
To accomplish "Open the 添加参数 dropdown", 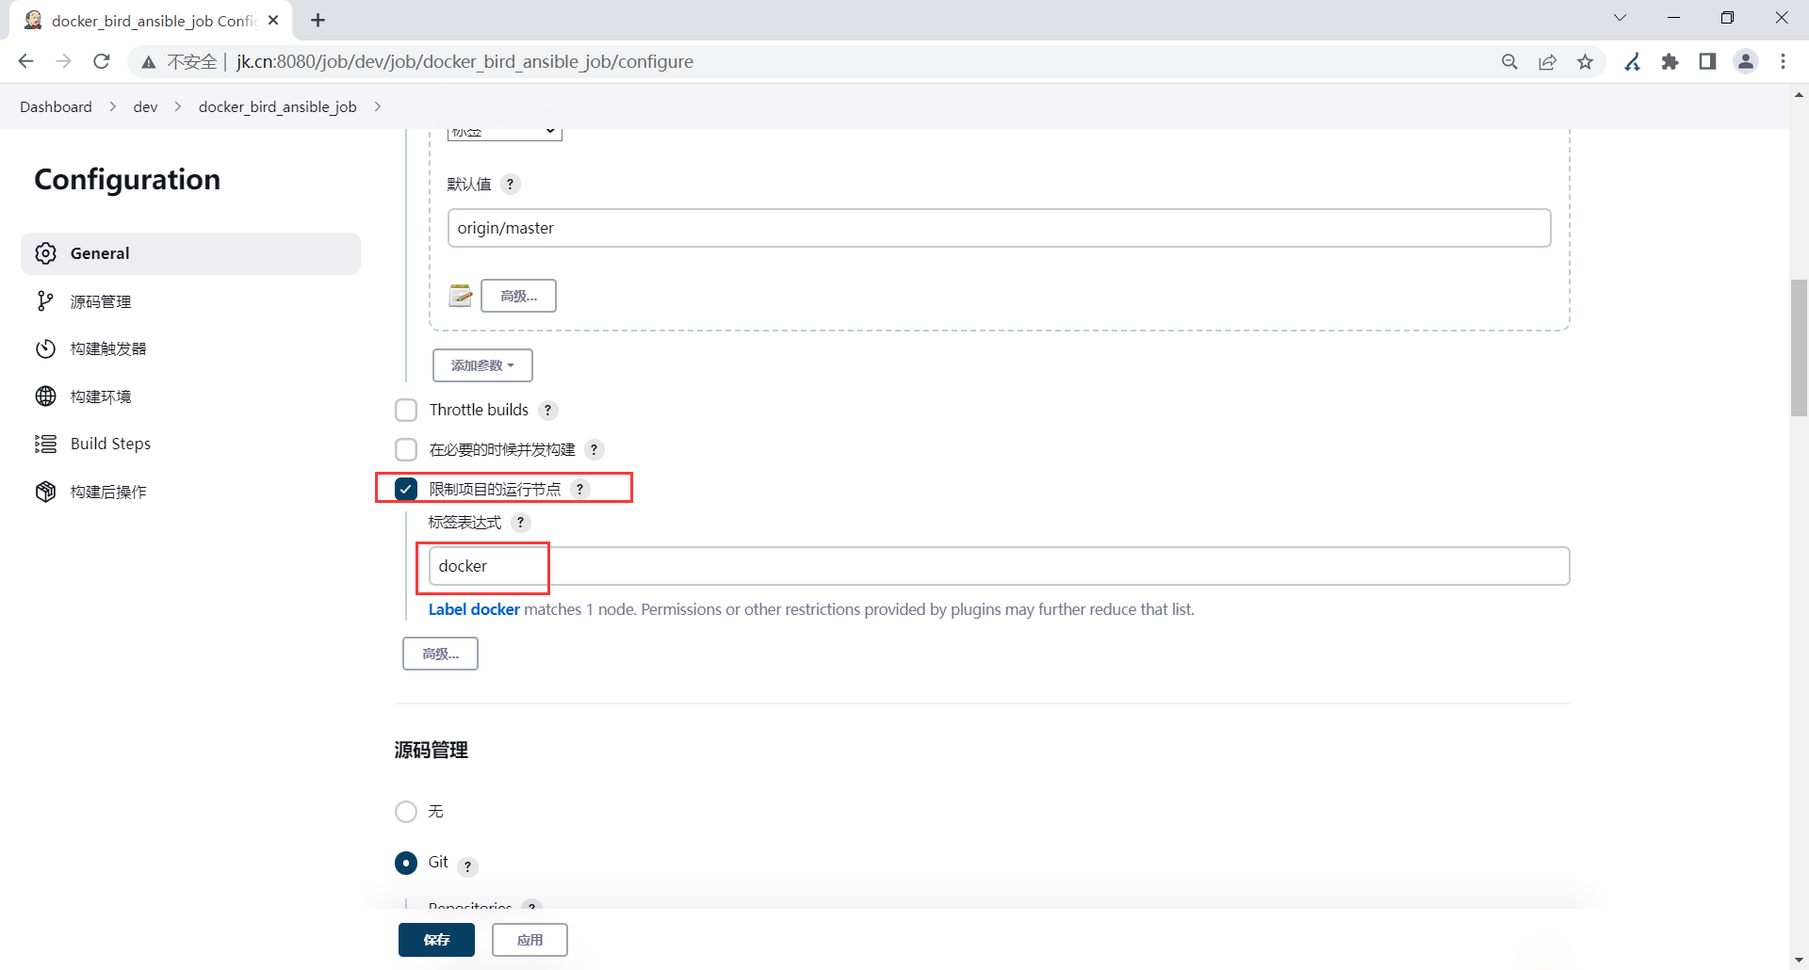I will (482, 365).
